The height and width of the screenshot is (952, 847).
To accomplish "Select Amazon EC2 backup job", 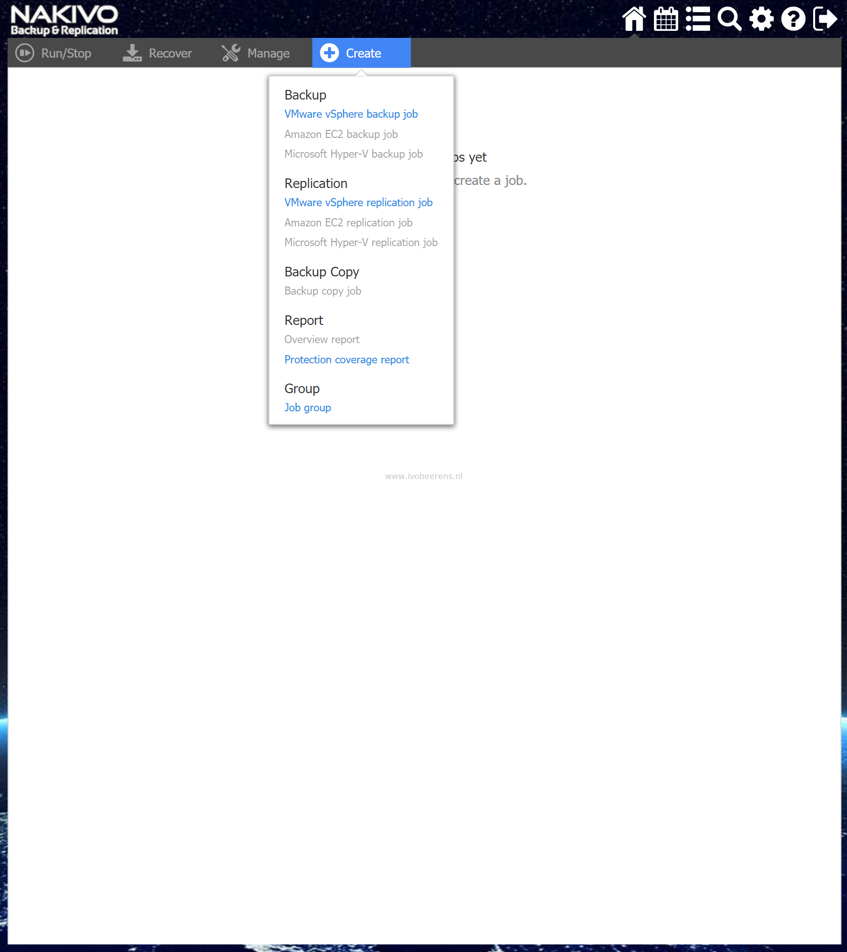I will [341, 134].
